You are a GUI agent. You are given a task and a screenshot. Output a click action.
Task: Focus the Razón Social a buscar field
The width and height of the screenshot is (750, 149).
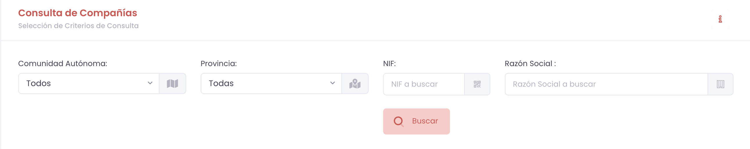click(x=606, y=84)
